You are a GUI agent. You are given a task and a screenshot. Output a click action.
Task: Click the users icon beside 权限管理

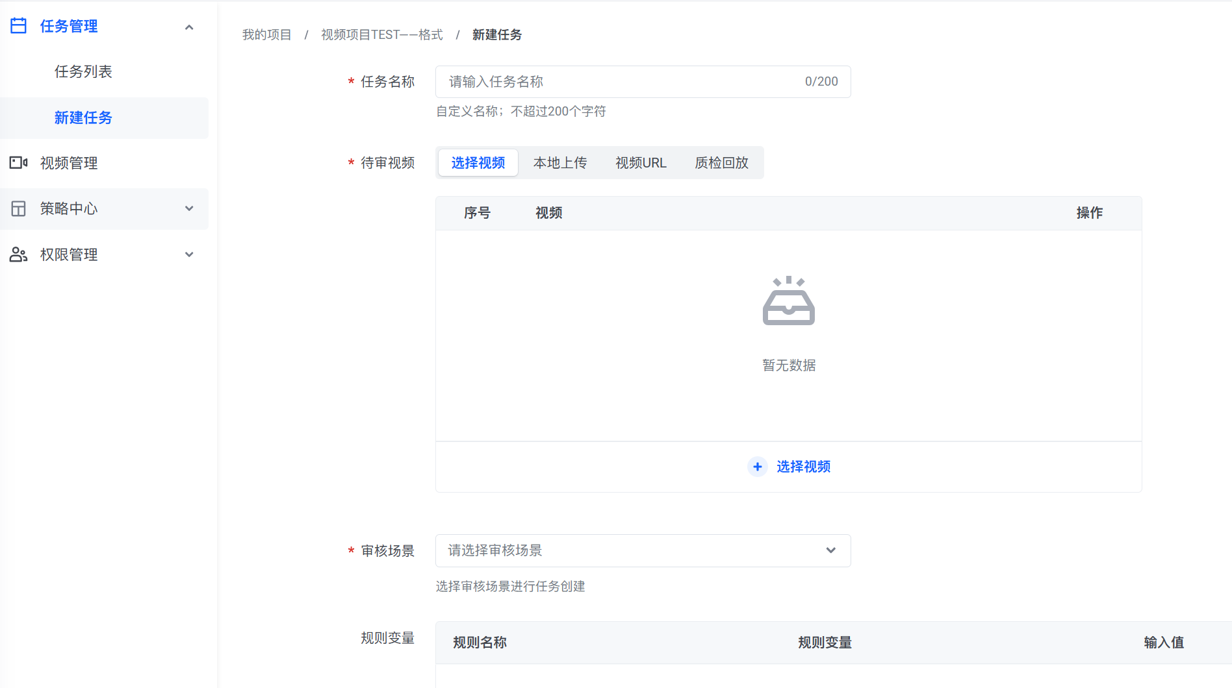click(x=19, y=254)
